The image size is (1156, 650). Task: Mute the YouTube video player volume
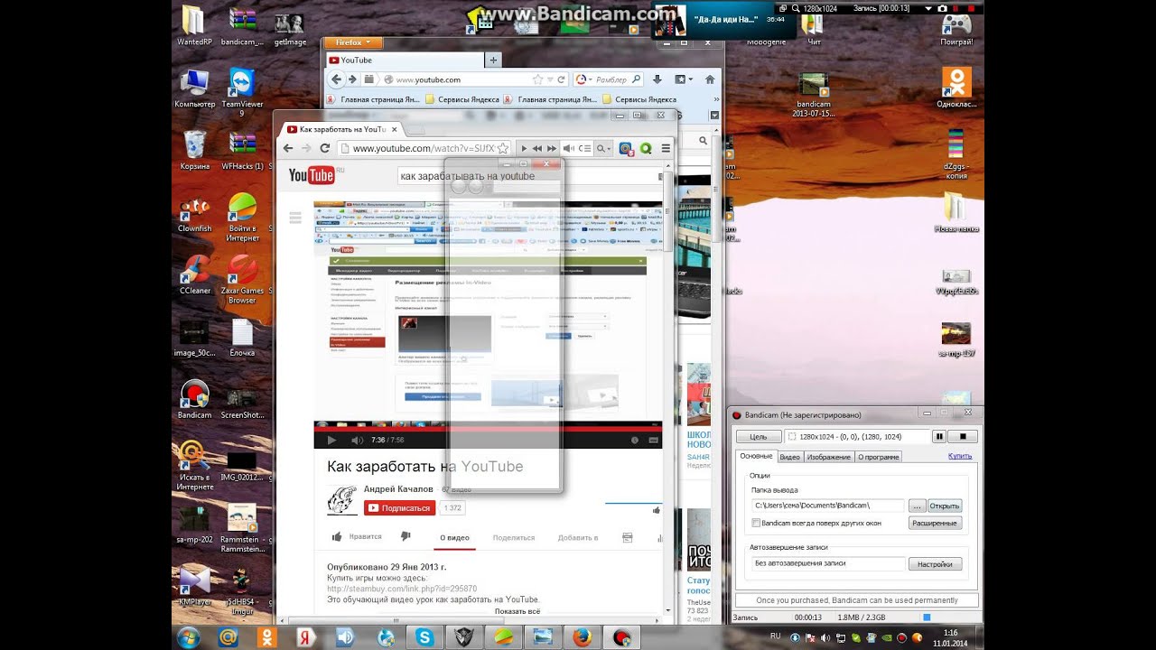tap(357, 440)
